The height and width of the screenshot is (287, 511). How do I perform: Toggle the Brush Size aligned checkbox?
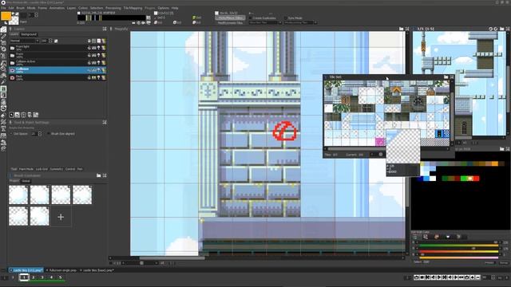[49, 134]
